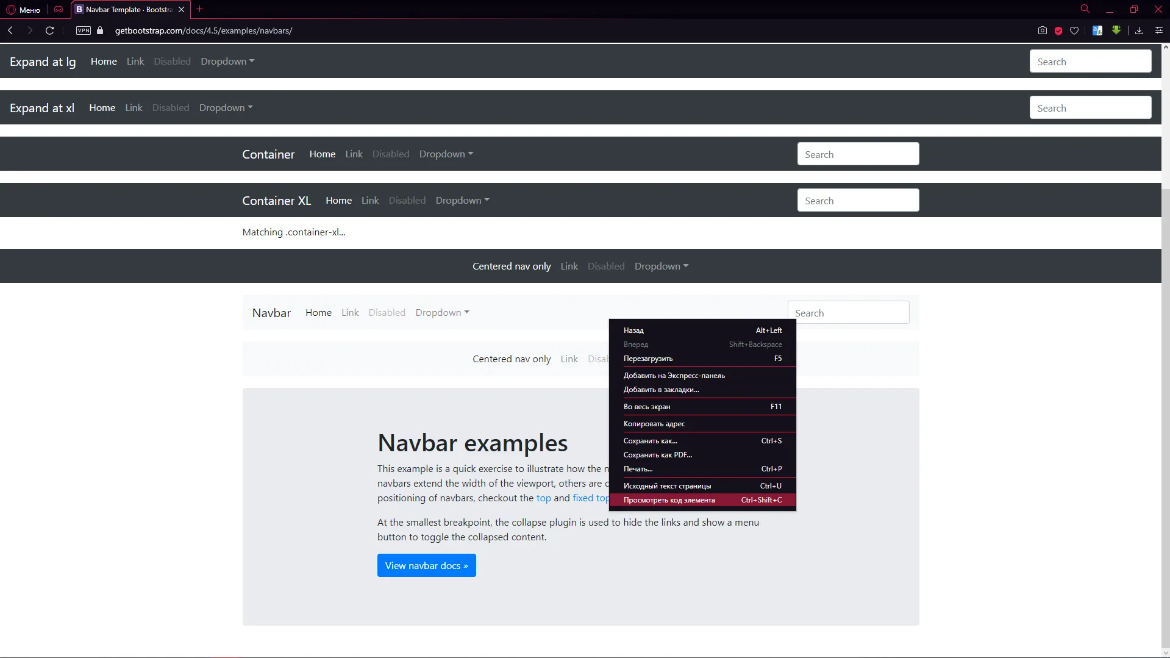Click the heart bookmark icon
This screenshot has width=1170, height=658.
(1074, 30)
